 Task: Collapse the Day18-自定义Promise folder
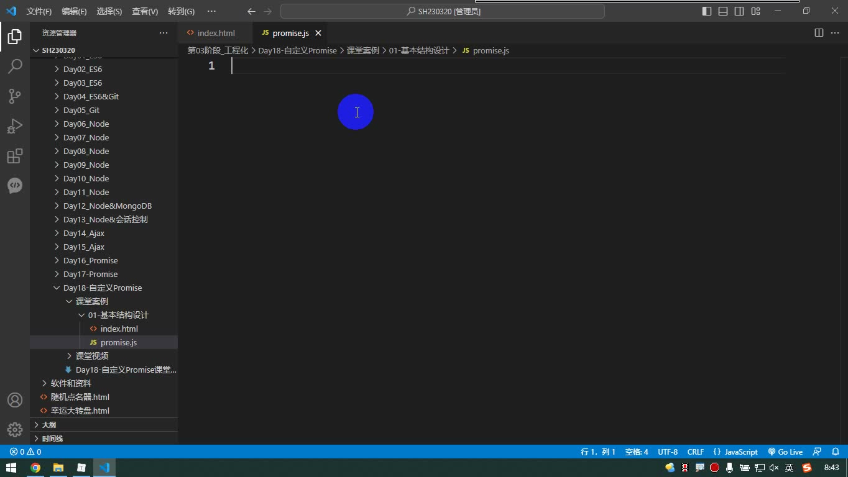(104, 288)
